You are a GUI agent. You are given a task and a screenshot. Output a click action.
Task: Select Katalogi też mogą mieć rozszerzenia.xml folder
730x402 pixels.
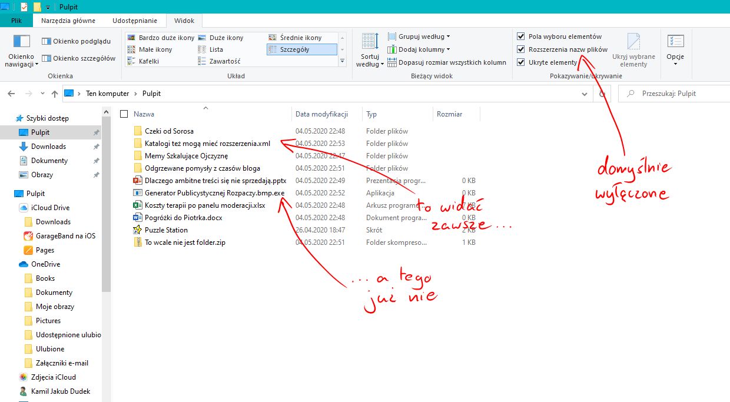click(207, 144)
